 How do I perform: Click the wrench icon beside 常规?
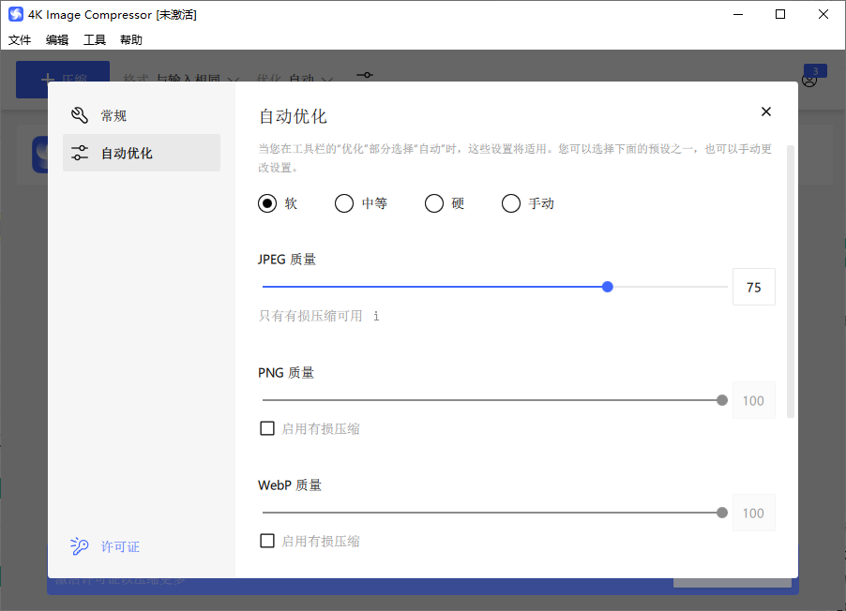coord(80,115)
